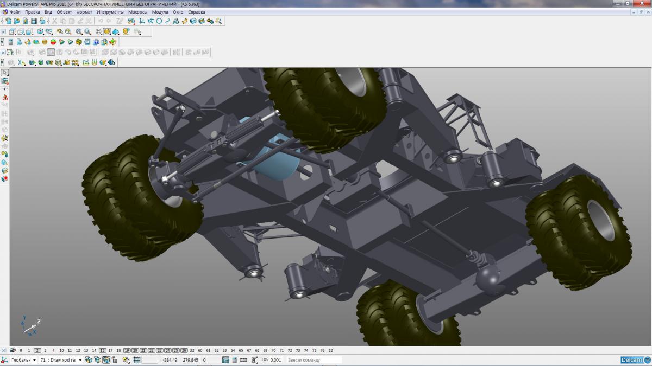Click the tolerance 0,001 field

tap(275, 360)
